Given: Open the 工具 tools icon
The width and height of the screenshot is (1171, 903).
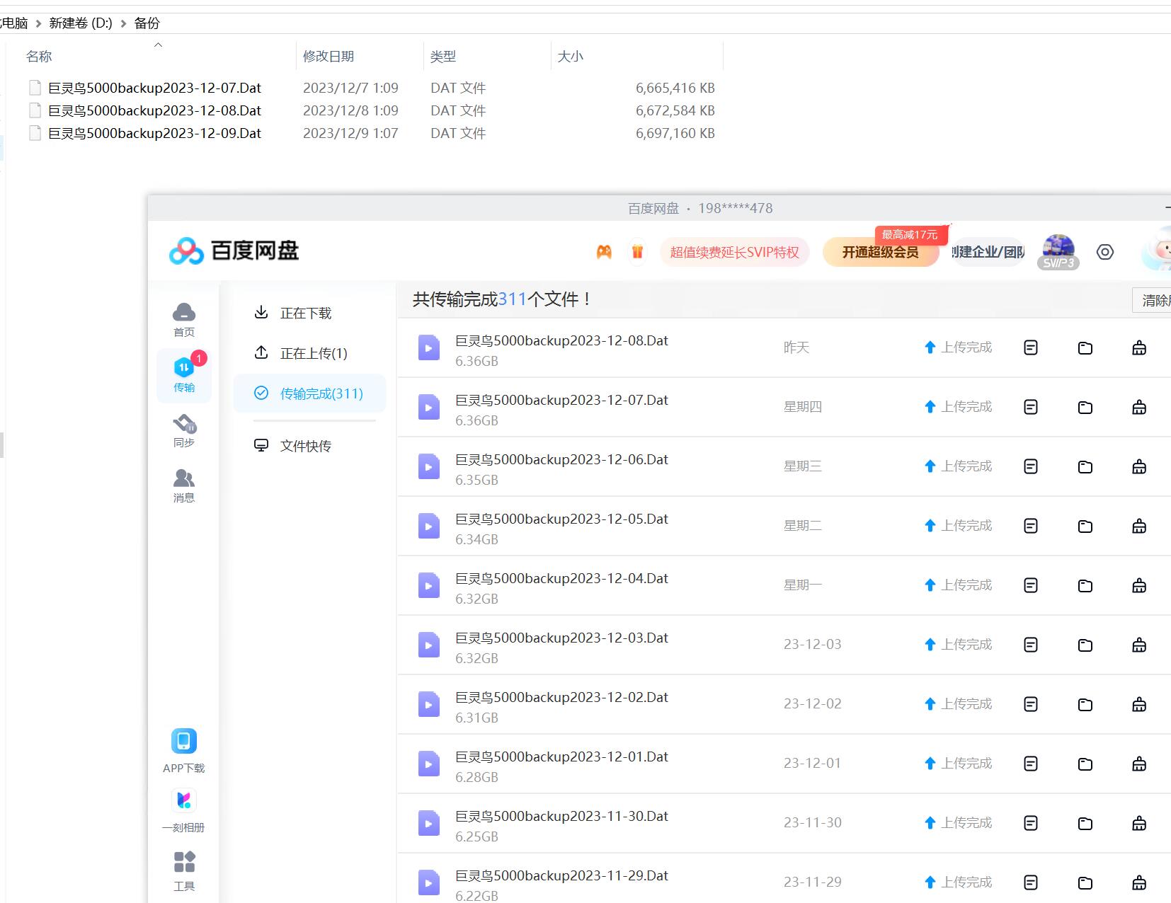Looking at the screenshot, I should (184, 870).
